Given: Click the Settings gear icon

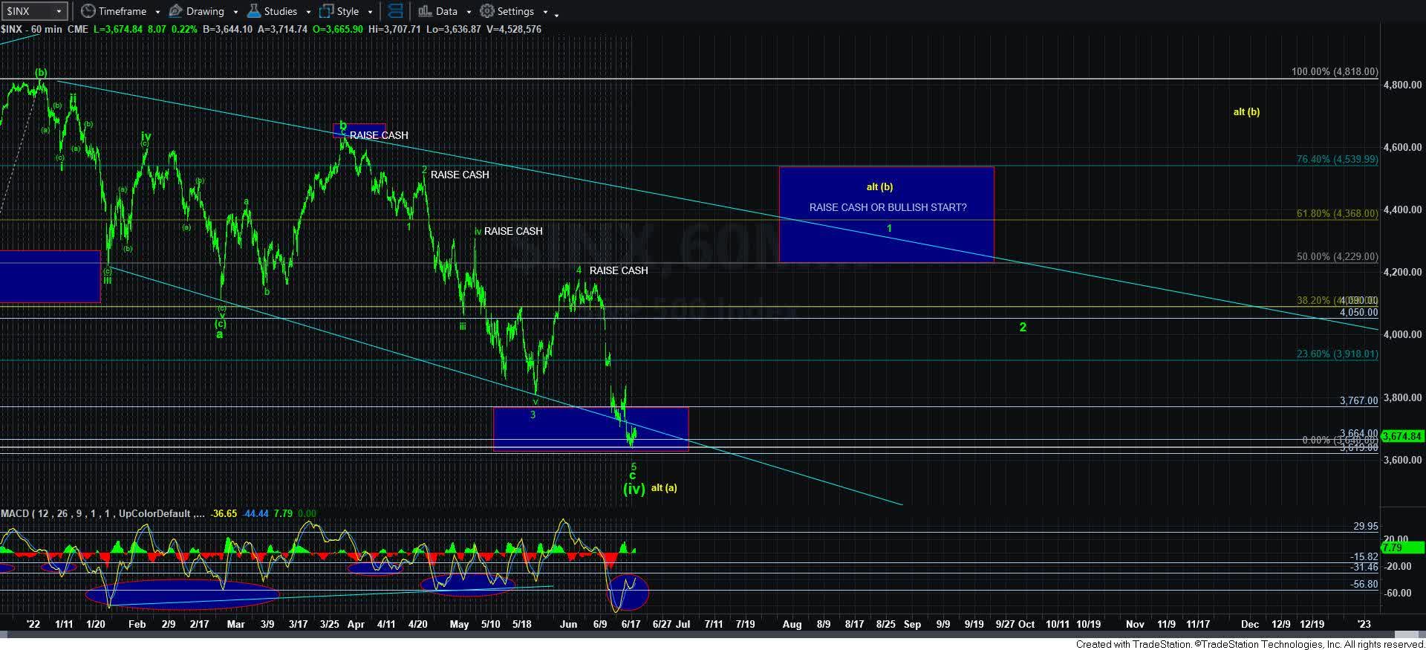Looking at the screenshot, I should click(x=486, y=11).
